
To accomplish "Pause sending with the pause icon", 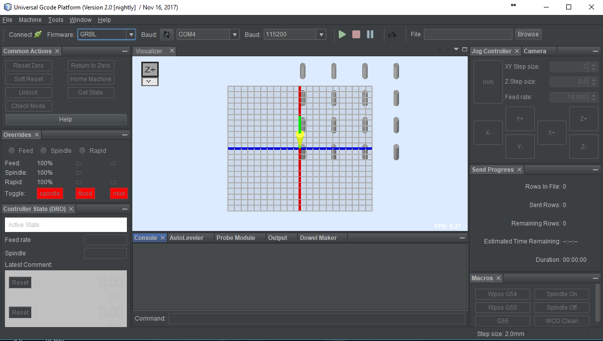I will click(370, 34).
